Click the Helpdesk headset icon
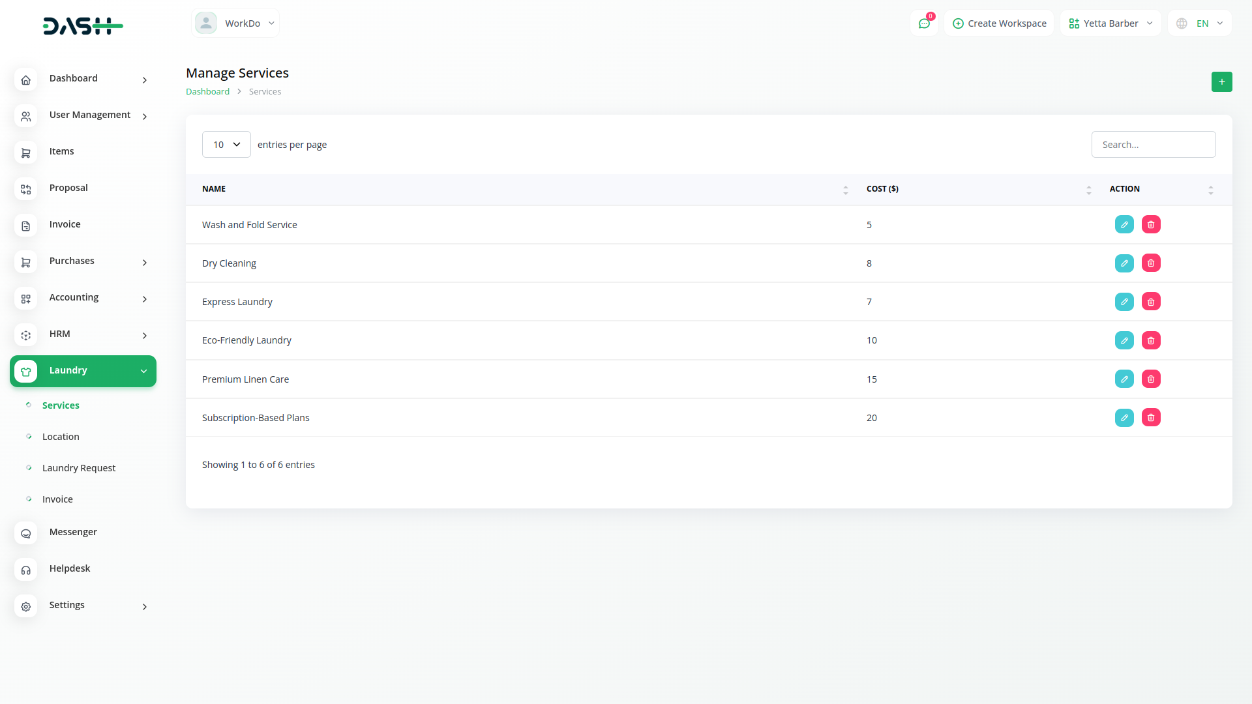Image resolution: width=1252 pixels, height=704 pixels. pyautogui.click(x=25, y=569)
